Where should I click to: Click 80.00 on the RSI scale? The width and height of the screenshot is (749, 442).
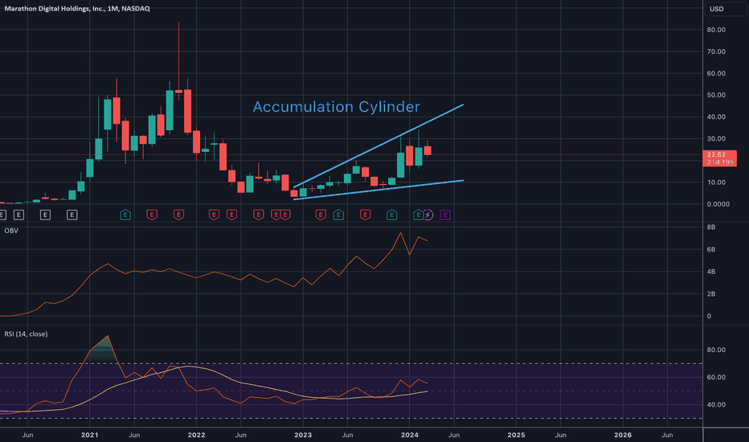point(716,350)
